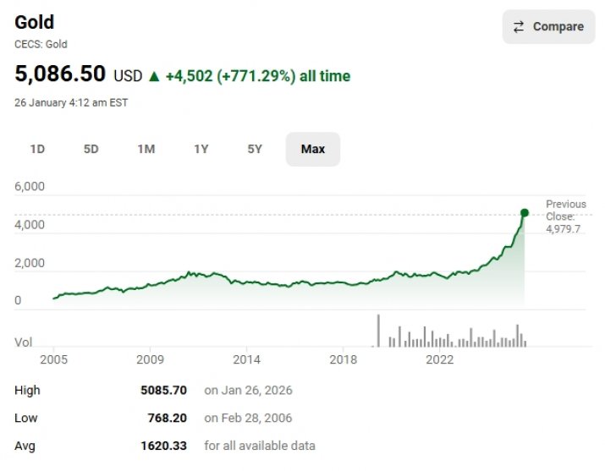
Task: Click the green endpoint dot on the chart
Action: (x=525, y=213)
